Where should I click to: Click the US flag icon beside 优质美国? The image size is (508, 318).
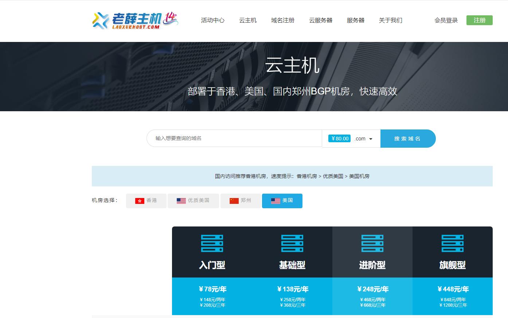[x=181, y=201]
